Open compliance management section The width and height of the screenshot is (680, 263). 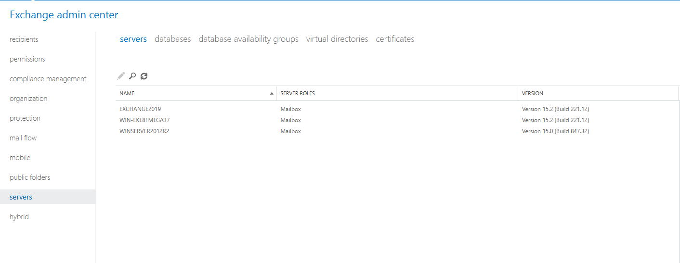48,79
